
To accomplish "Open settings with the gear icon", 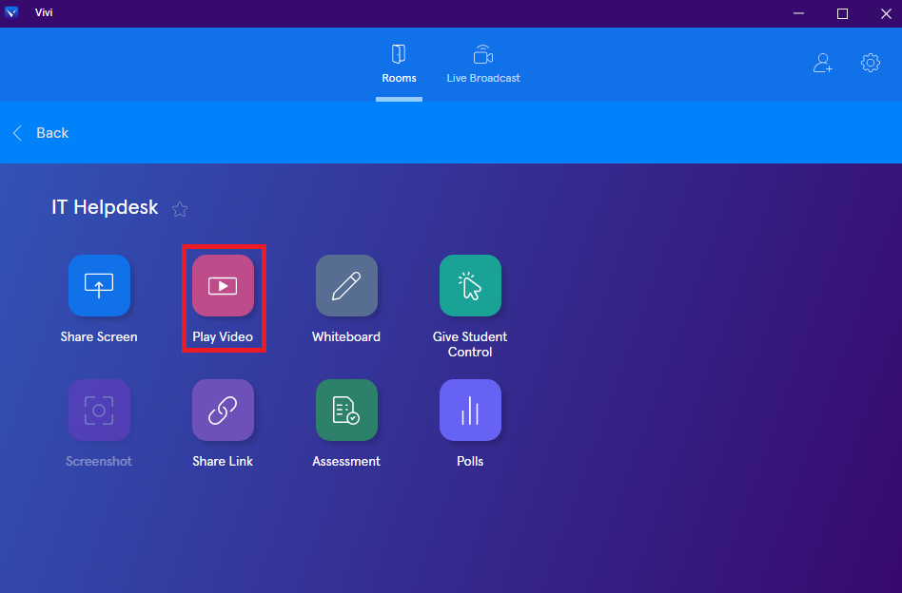I will [x=870, y=64].
